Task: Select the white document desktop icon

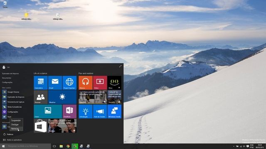Action: point(58,17)
